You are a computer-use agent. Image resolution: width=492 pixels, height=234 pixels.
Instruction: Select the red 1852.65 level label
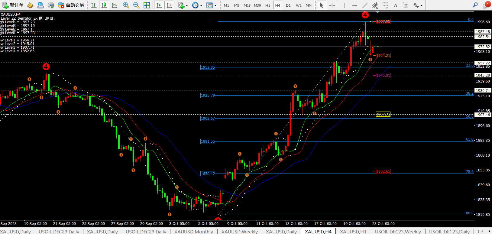(383, 171)
